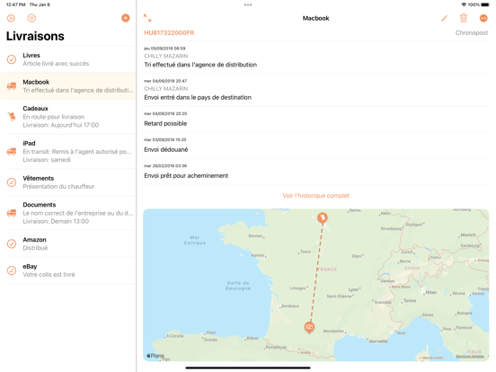
Task: Open the eBay delivery row
Action: [x=68, y=270]
